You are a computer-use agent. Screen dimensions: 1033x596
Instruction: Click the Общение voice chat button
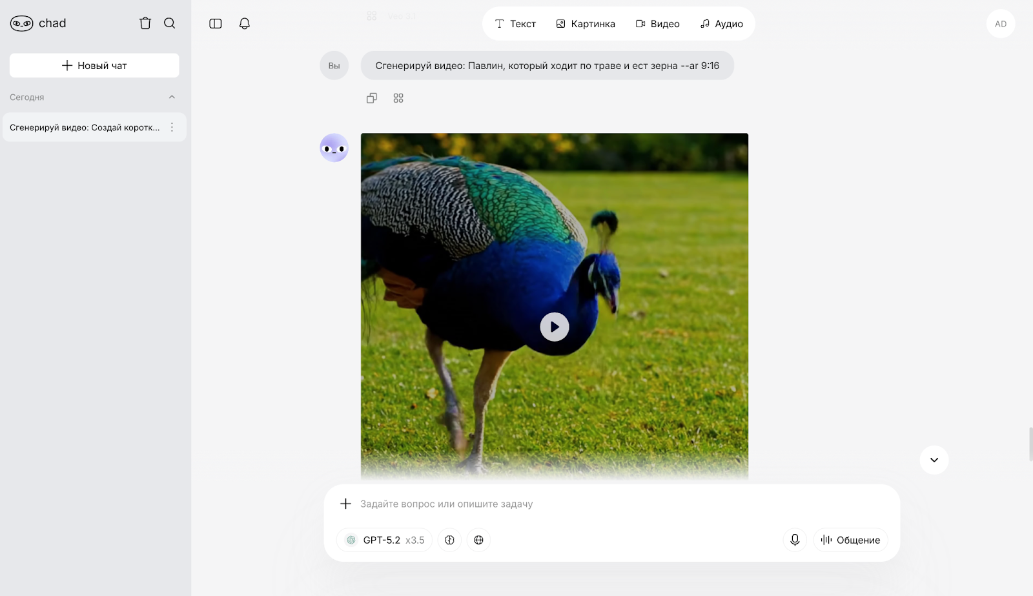850,540
